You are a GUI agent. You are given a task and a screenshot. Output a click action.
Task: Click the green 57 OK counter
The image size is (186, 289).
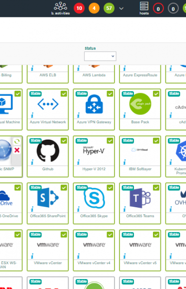(109, 8)
